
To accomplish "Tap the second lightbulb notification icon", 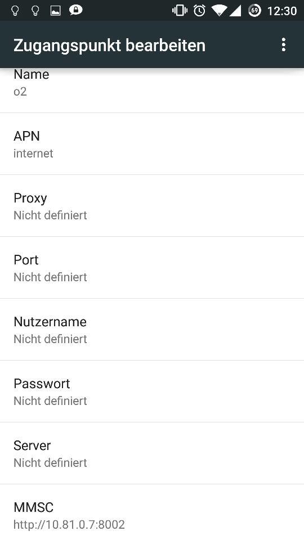I will (x=35, y=11).
